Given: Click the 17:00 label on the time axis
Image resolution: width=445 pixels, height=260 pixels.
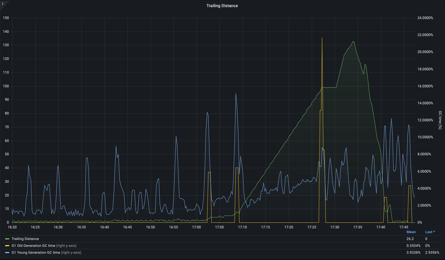Looking at the screenshot, I should pos(197,227).
